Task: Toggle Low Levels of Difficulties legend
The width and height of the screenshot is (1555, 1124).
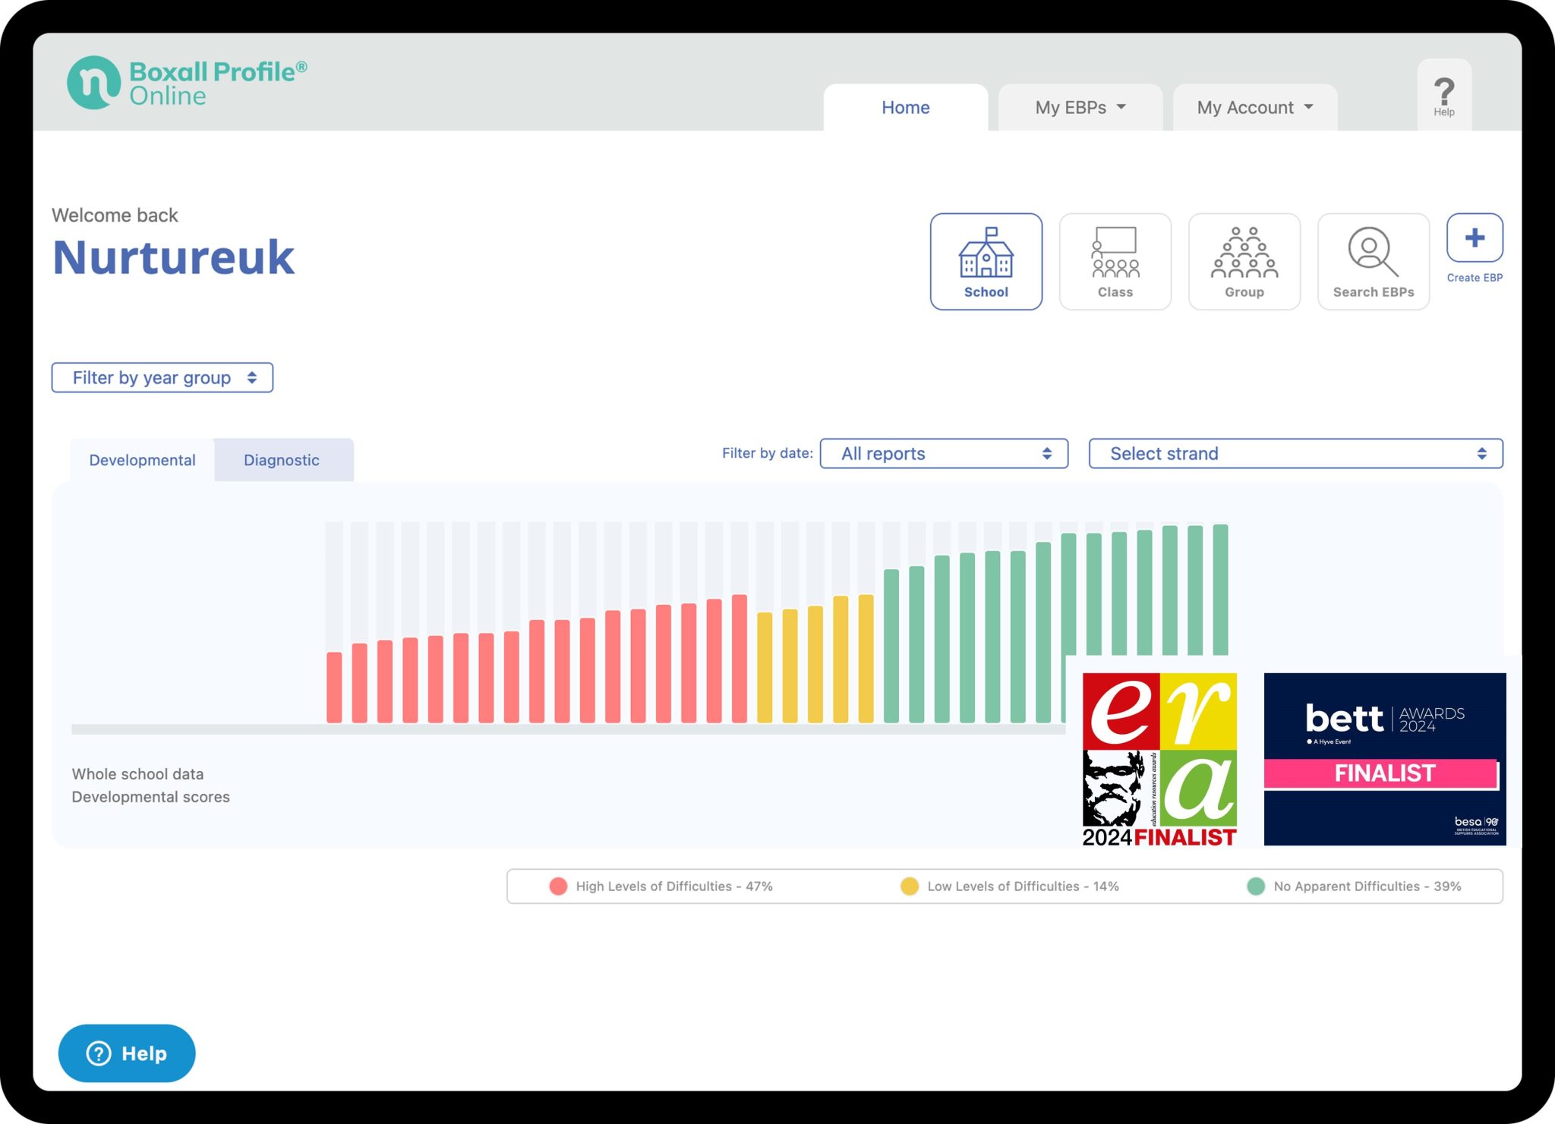Action: (1010, 886)
